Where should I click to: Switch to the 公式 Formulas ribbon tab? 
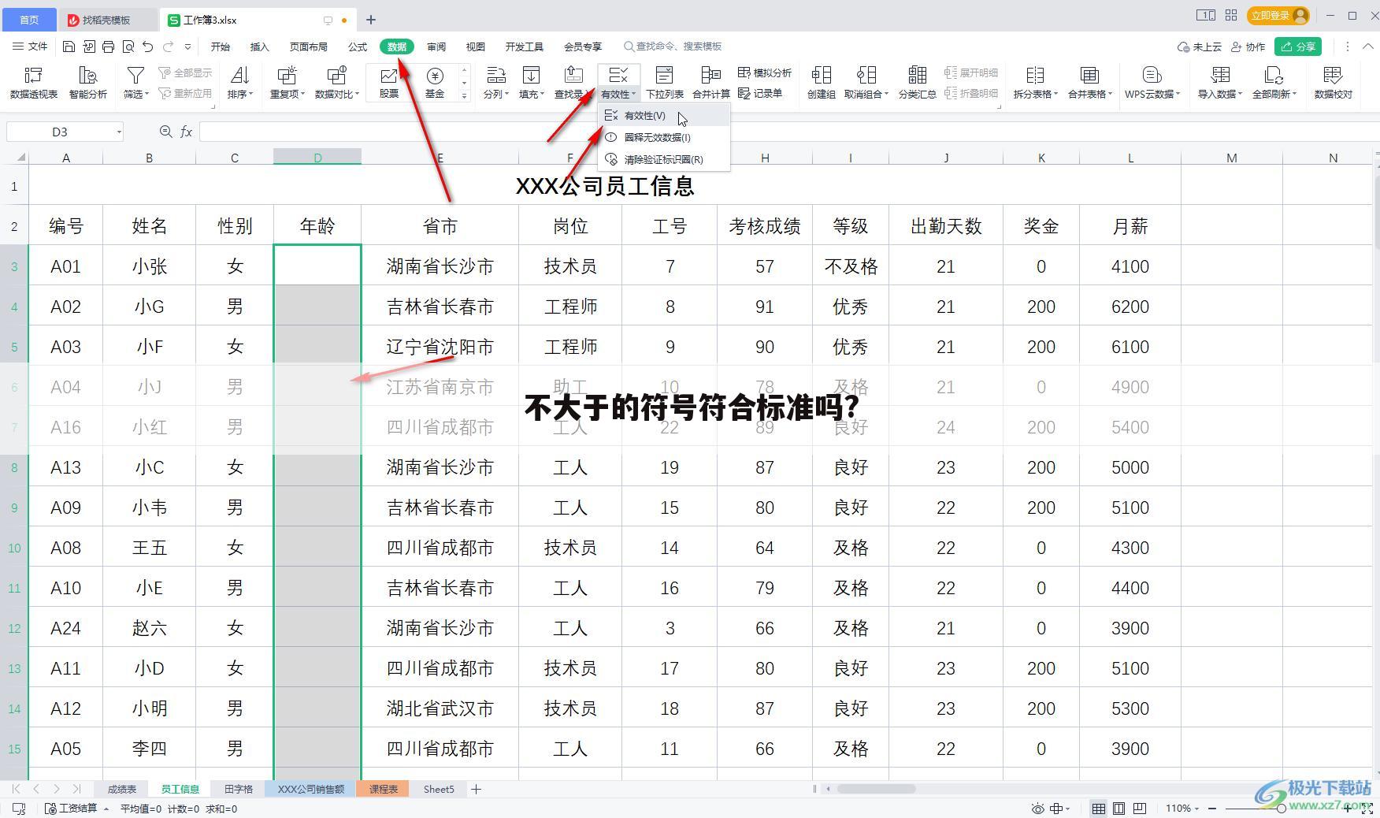coord(358,46)
